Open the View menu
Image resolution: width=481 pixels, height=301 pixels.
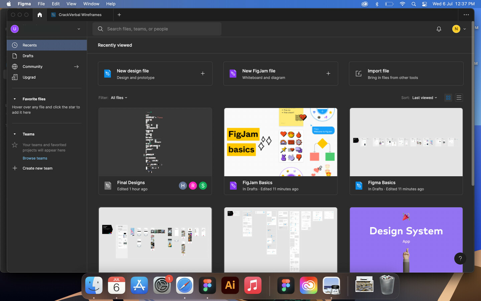click(x=71, y=4)
